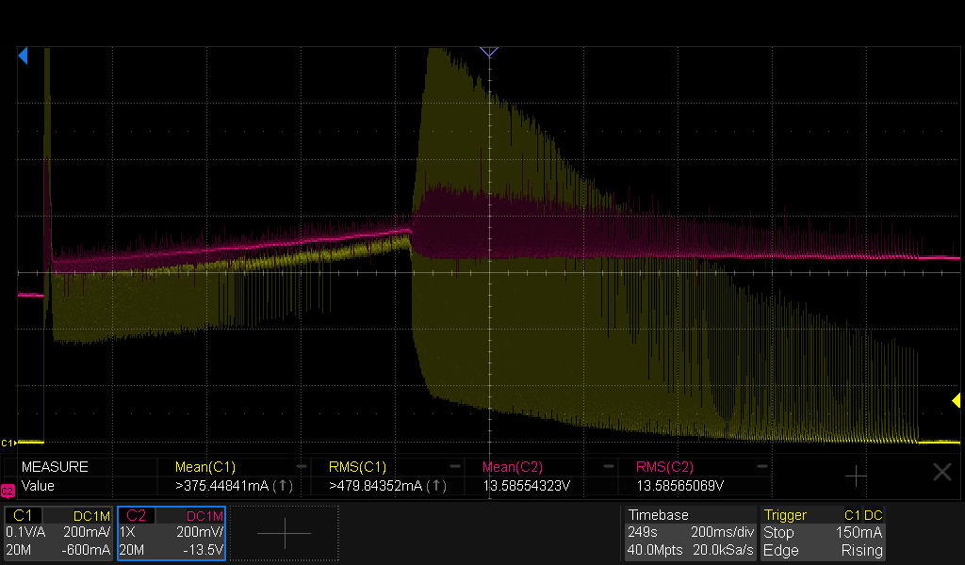
Task: Click the C2 1X probe attenuation
Action: 127,532
